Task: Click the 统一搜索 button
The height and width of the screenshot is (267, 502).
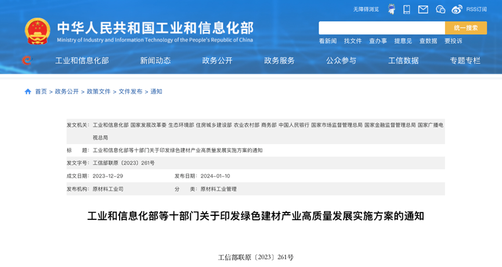Action: 466,28
